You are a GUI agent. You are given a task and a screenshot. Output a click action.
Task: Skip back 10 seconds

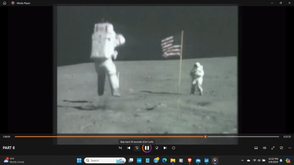(137, 148)
